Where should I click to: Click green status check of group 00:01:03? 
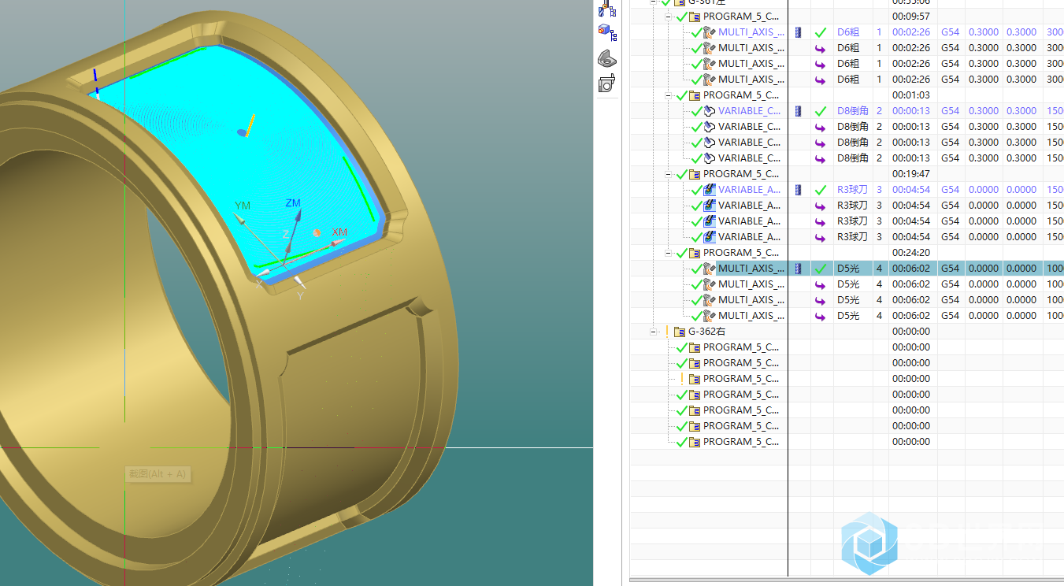(x=681, y=95)
